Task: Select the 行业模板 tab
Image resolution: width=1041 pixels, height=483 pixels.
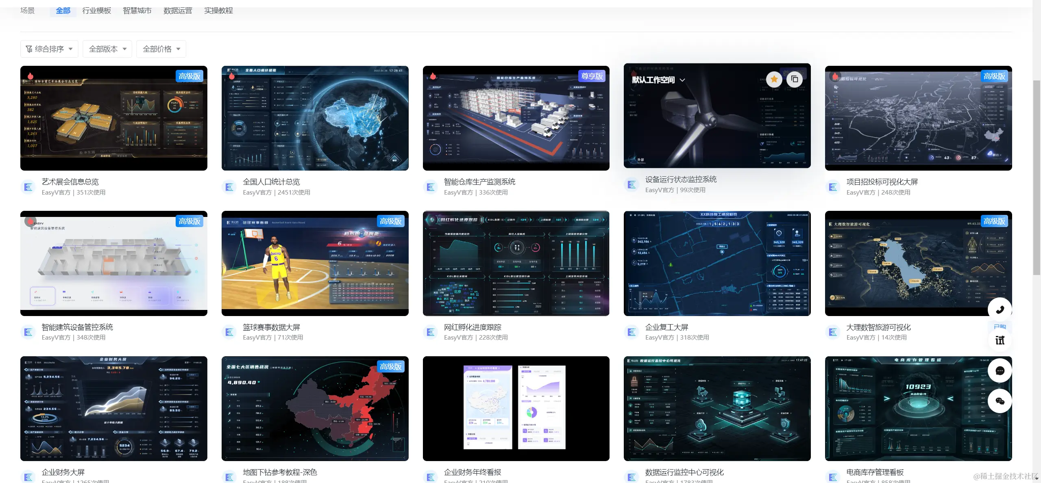Action: click(96, 11)
